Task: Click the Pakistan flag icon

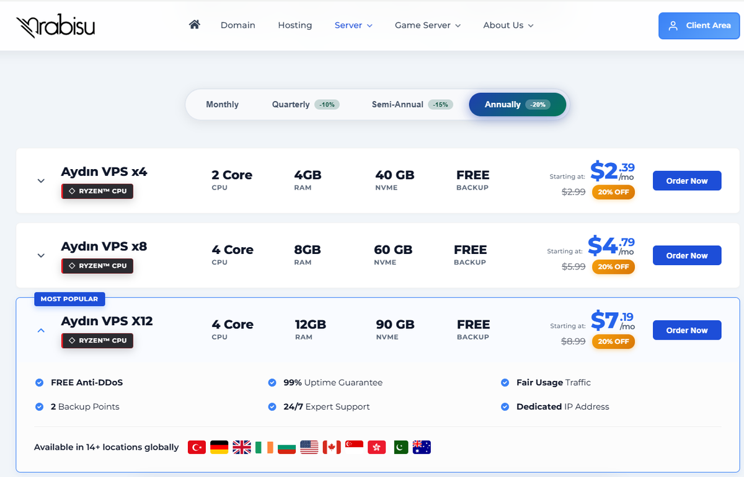Action: [x=401, y=447]
